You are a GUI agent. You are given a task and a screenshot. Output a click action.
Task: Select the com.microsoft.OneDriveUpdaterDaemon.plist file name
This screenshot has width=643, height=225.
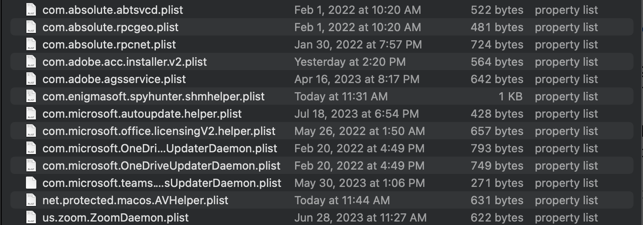(161, 166)
